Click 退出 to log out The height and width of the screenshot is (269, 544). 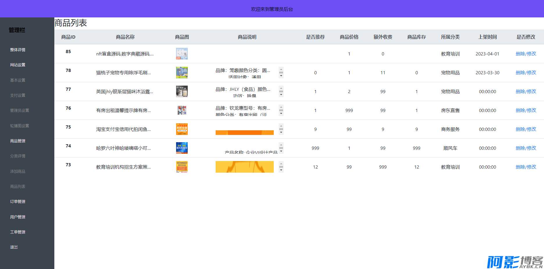(x=14, y=247)
